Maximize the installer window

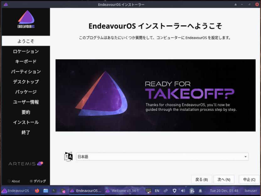click(x=249, y=4)
